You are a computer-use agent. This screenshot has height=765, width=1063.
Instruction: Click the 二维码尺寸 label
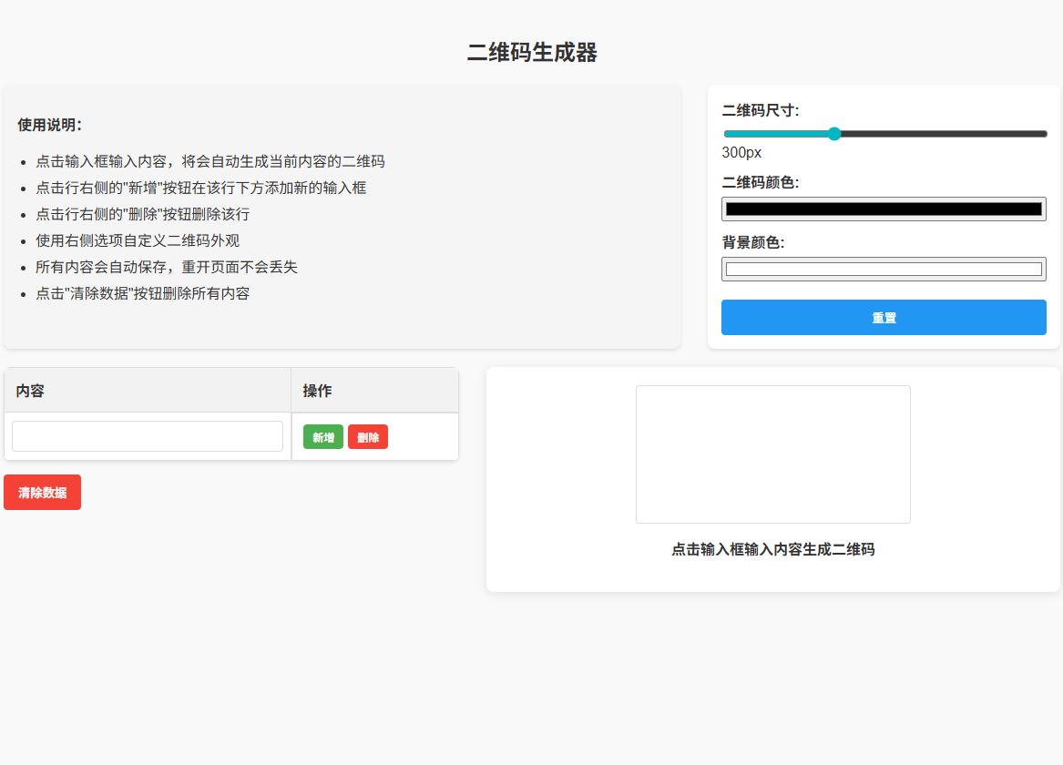tap(760, 110)
